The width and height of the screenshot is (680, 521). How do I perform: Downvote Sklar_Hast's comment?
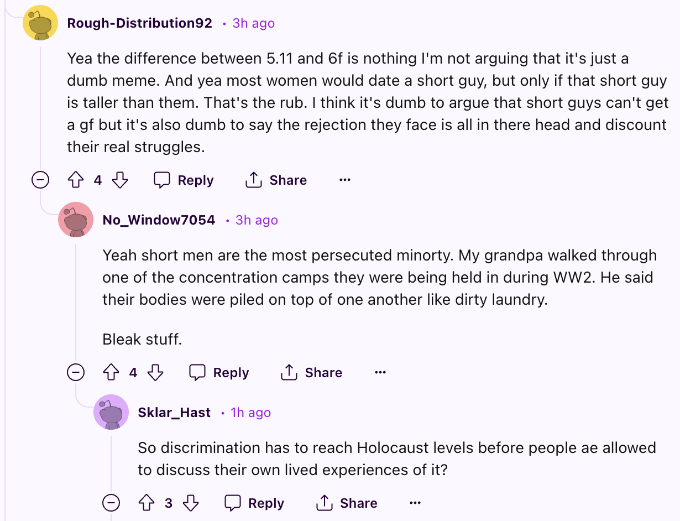point(191,503)
